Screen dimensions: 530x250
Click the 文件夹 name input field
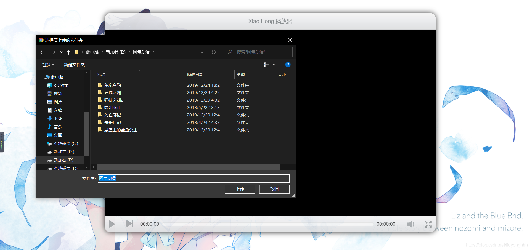[x=194, y=179]
